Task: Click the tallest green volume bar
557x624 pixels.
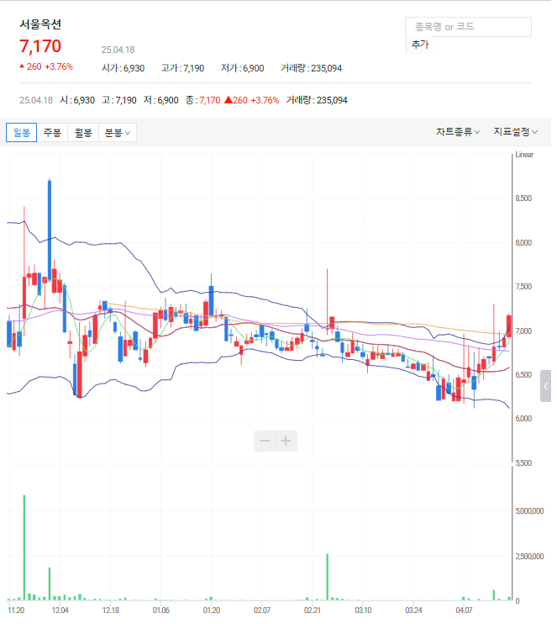Action: (24, 547)
